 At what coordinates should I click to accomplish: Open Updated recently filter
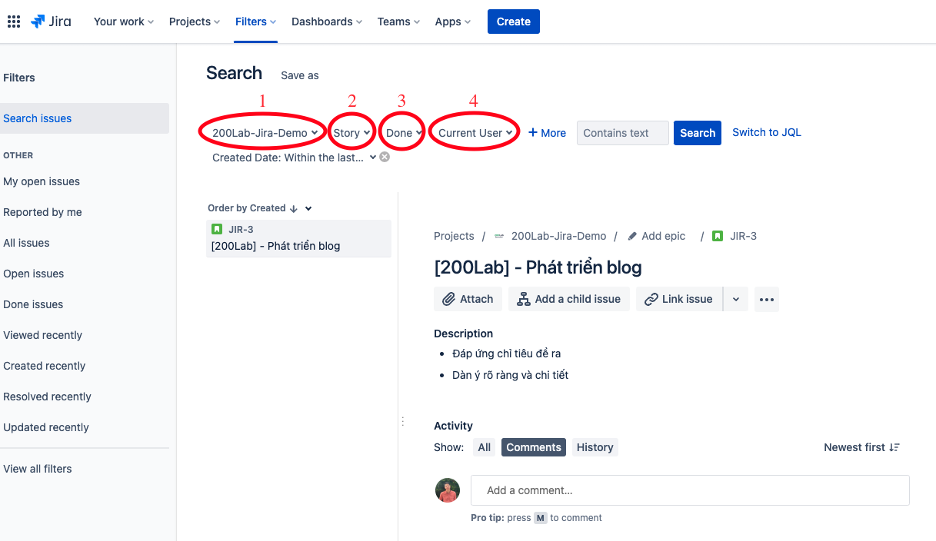(46, 427)
